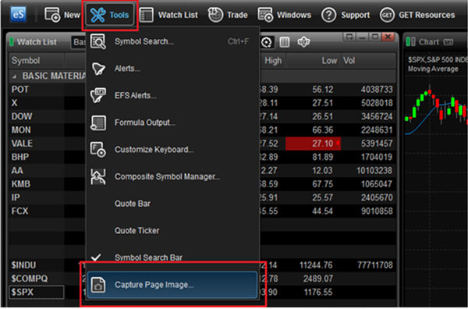Select Customize Keyboard option
468x309 pixels.
tap(172, 150)
